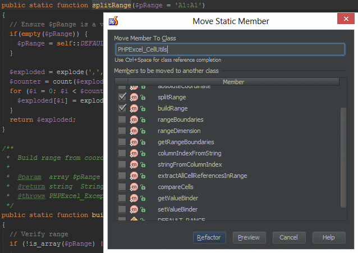Check the compareCells member checkbox
The height and width of the screenshot is (253, 358).
pos(122,187)
